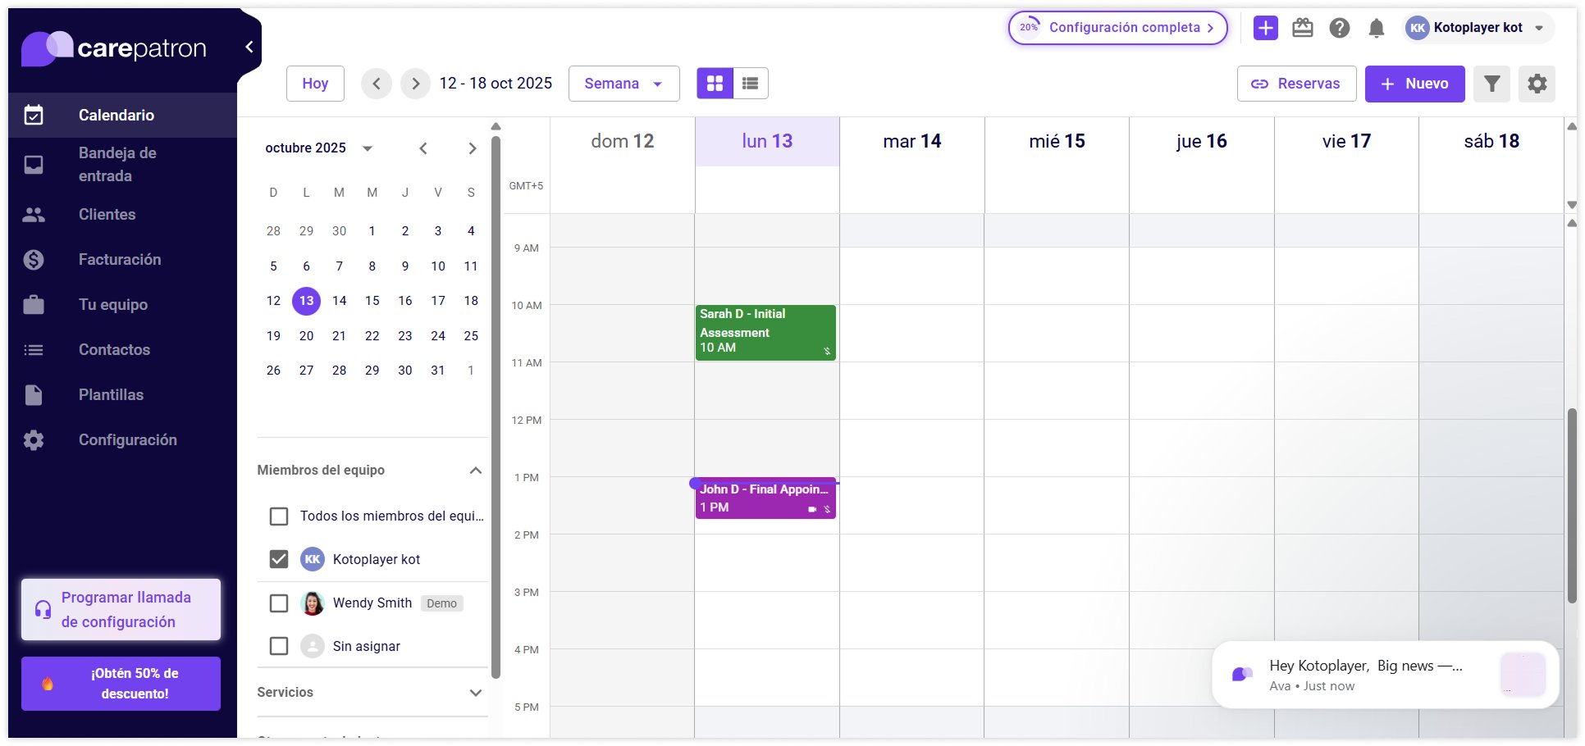
Task: Select October 22 in mini calendar
Action: pos(372,336)
